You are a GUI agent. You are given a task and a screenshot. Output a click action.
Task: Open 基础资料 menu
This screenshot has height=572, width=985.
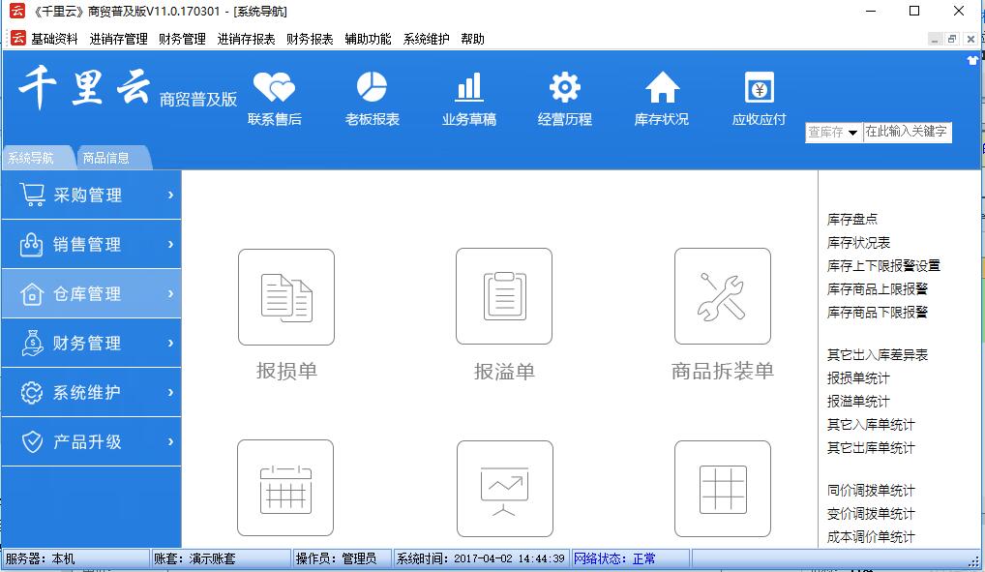pyautogui.click(x=54, y=39)
